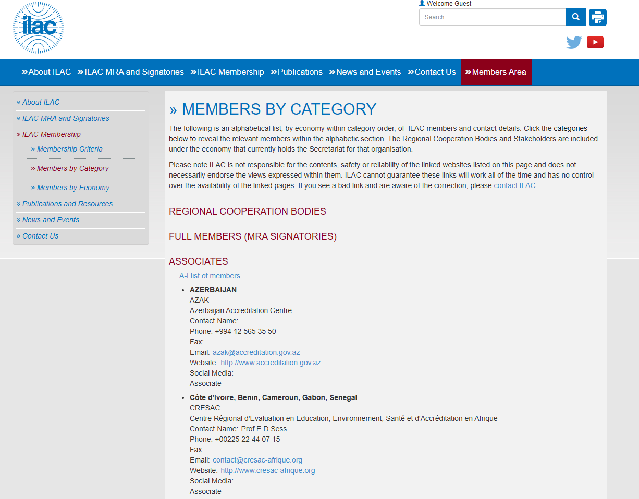The width and height of the screenshot is (639, 499).
Task: Click the azak@accreditation.gov.az email link
Action: [256, 352]
